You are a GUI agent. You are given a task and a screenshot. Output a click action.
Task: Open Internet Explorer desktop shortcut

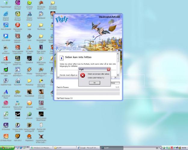(6, 14)
